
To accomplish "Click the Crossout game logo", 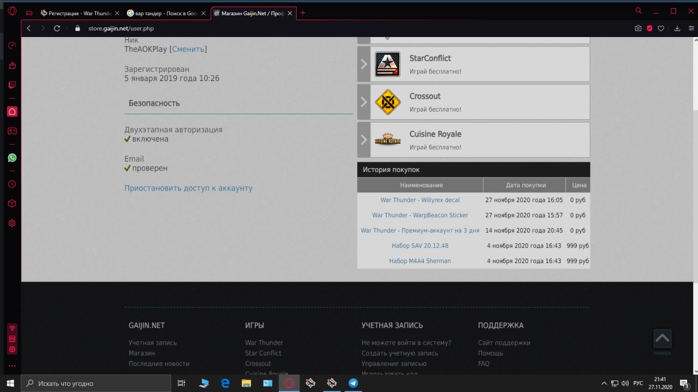I will 388,102.
